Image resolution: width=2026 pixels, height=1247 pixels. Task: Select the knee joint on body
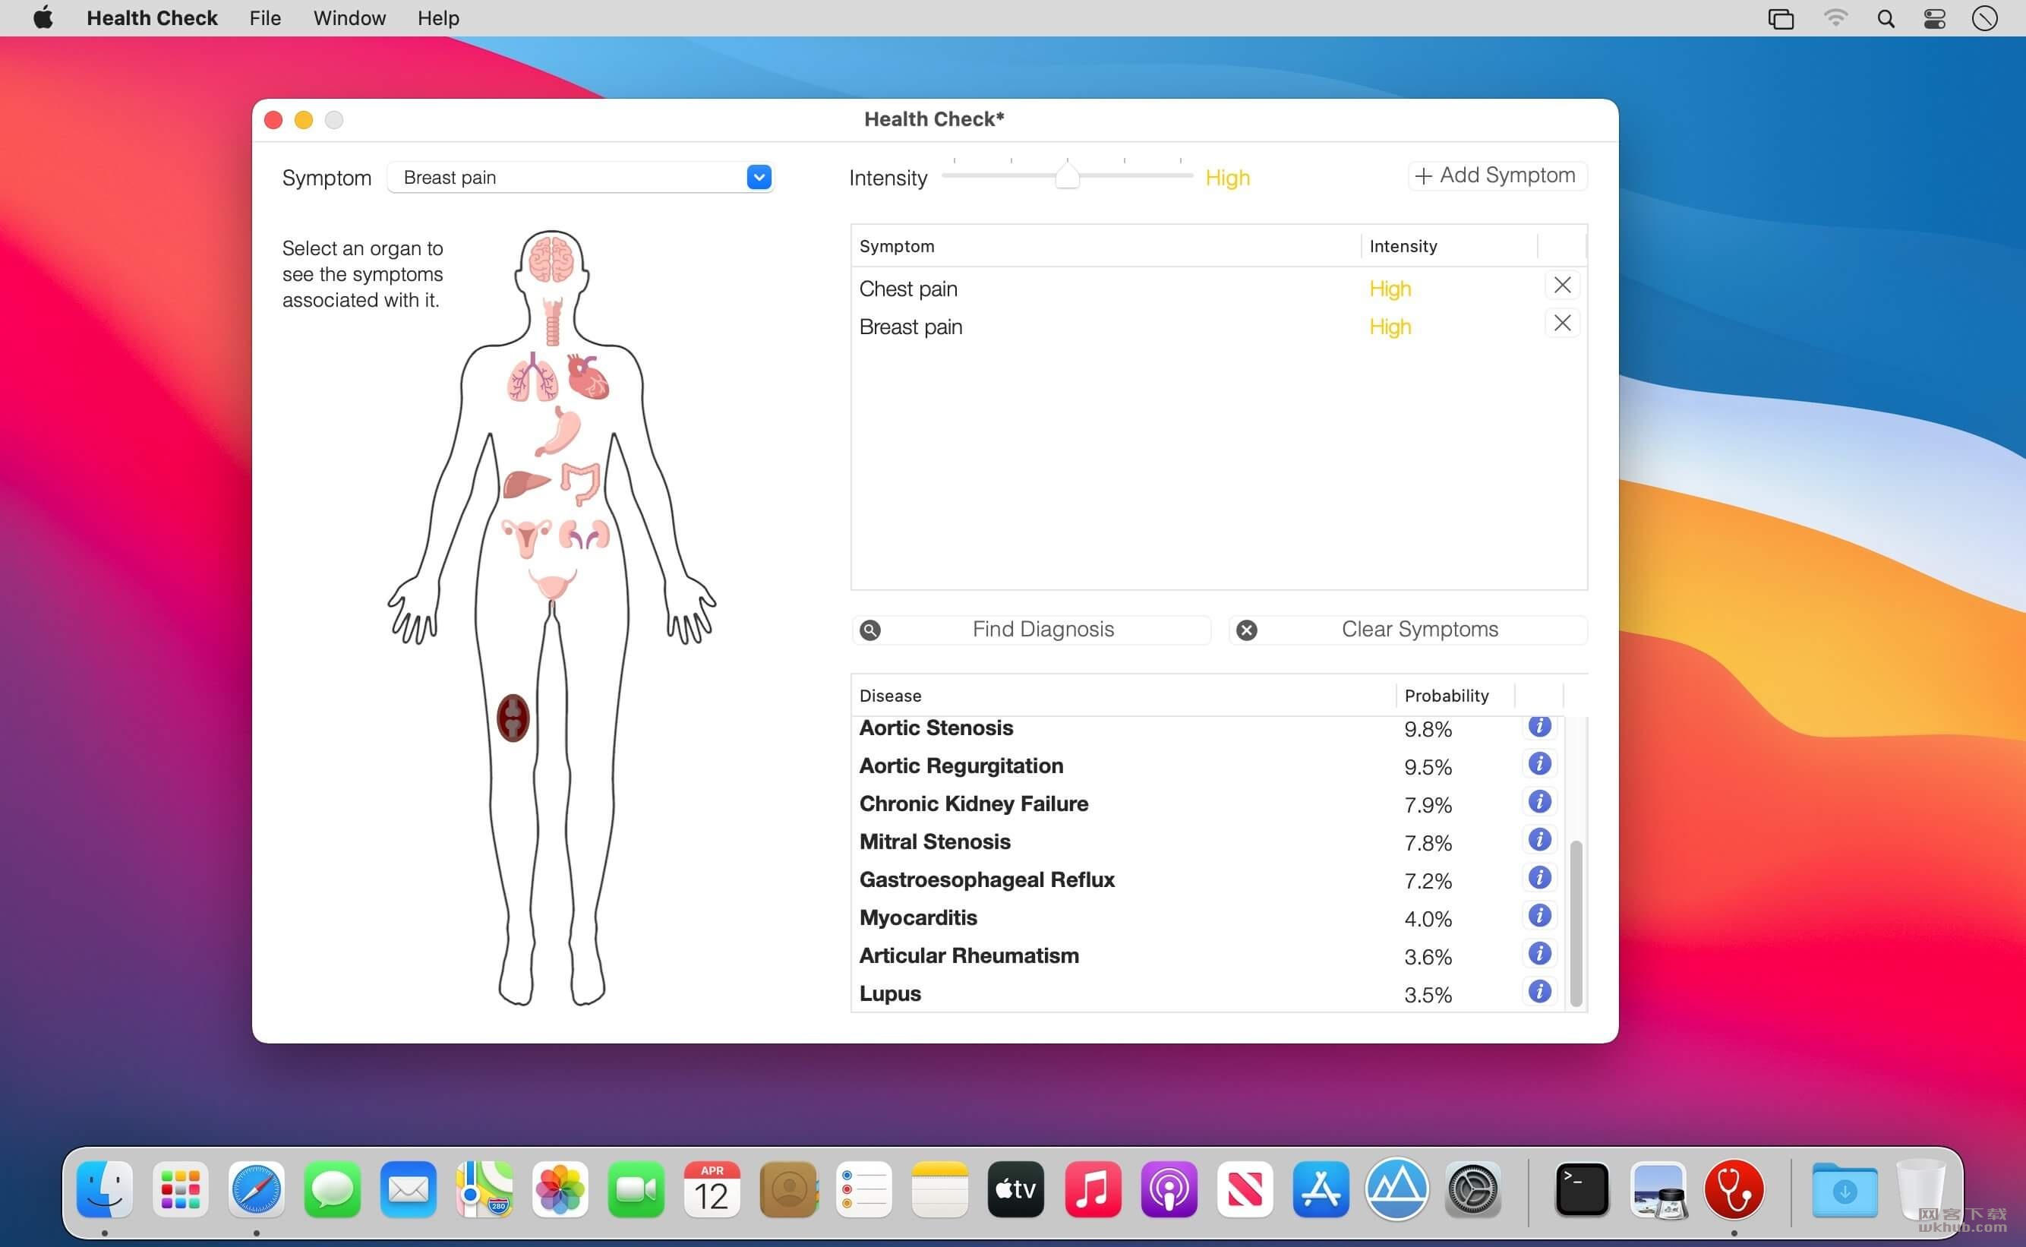513,718
